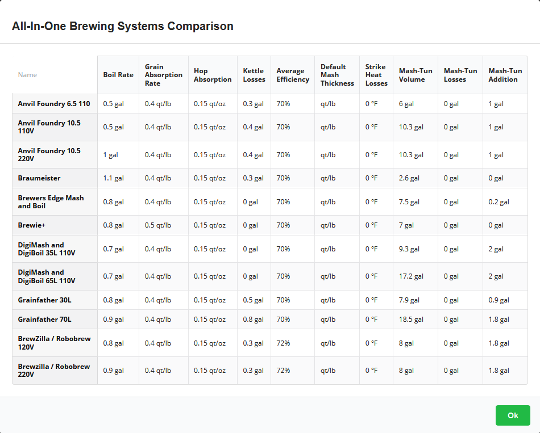The width and height of the screenshot is (540, 433).
Task: Click the Default Mash Thickness column header
Action: click(x=337, y=75)
